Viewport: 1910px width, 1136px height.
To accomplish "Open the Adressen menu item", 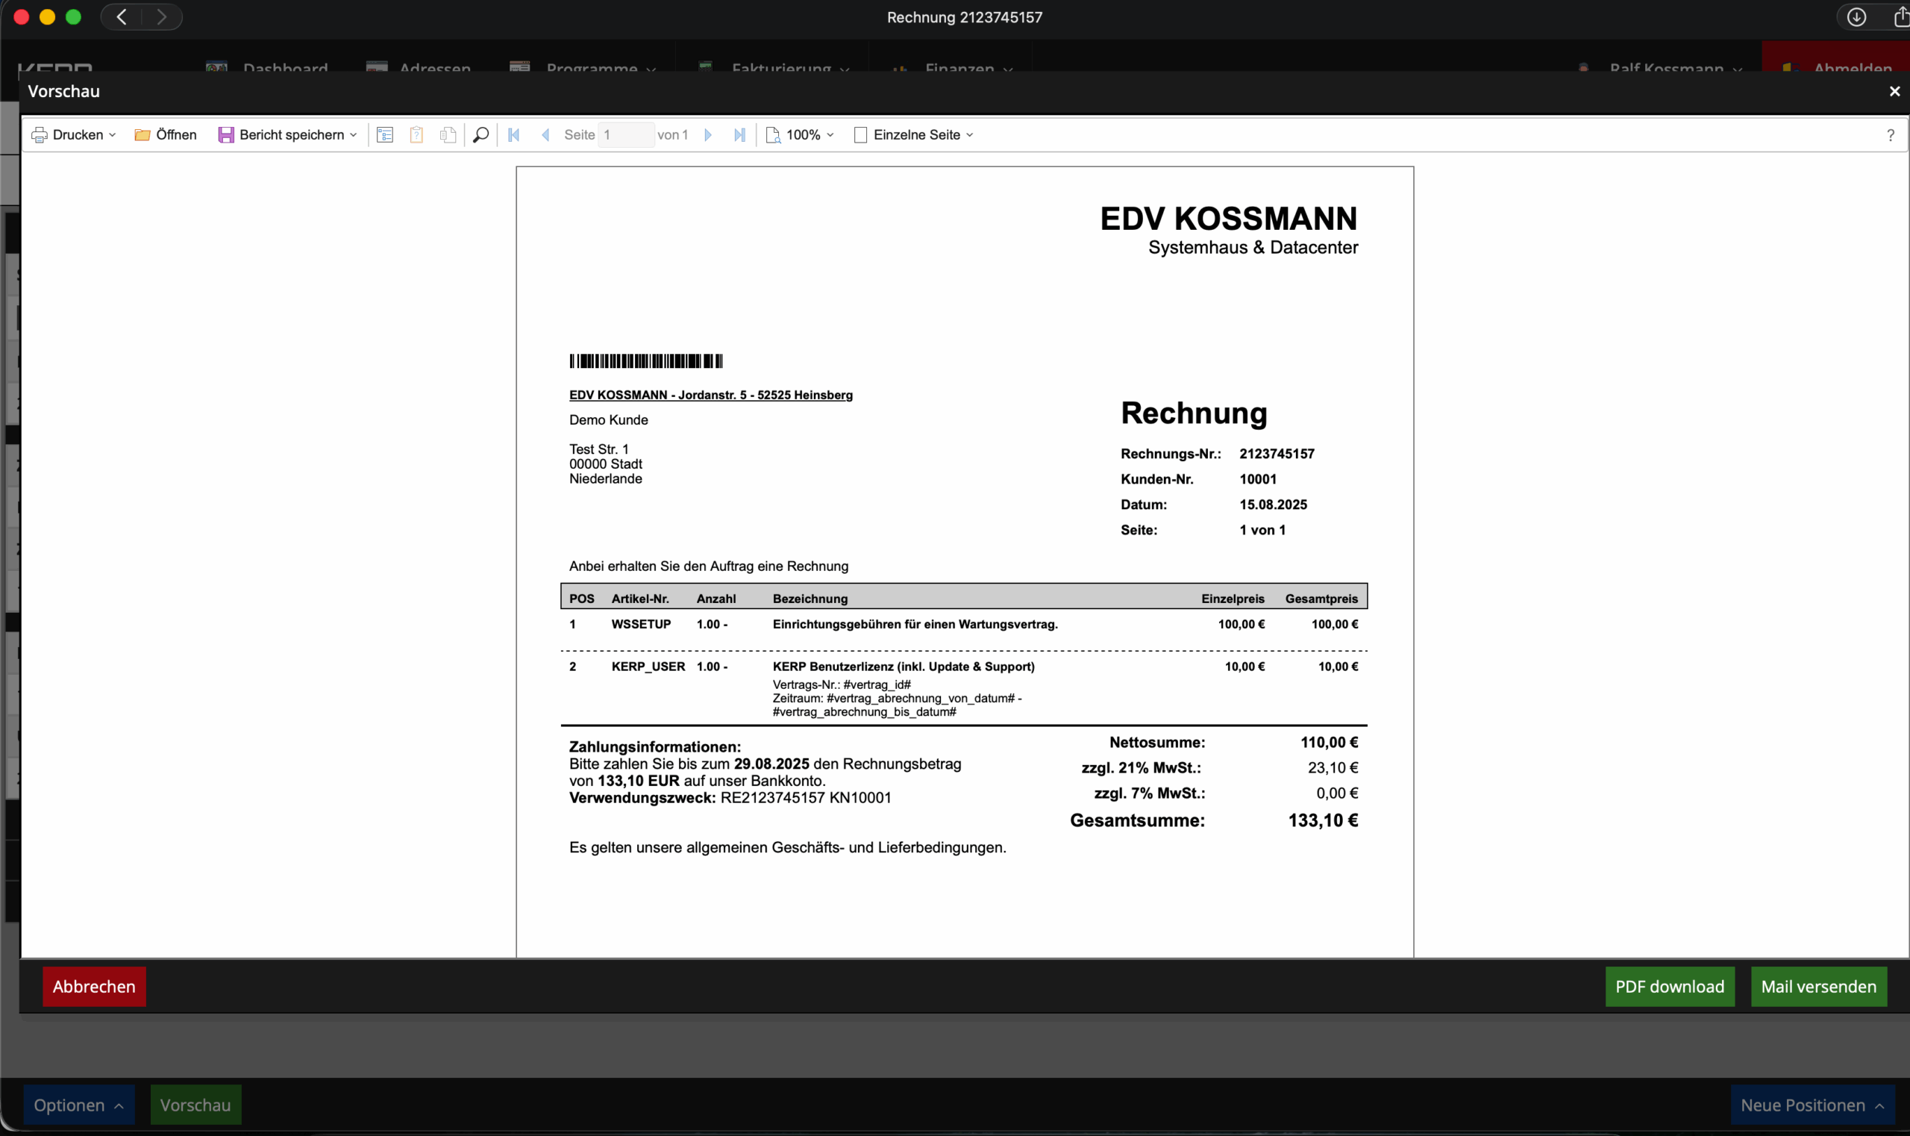I will (x=419, y=67).
